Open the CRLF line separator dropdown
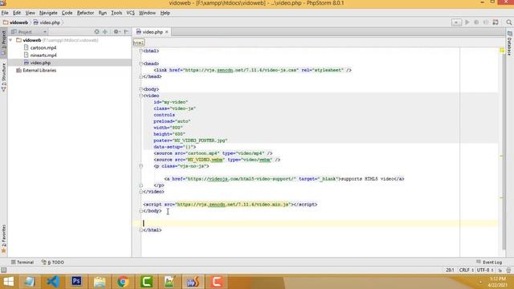The image size is (514, 289). (467, 270)
